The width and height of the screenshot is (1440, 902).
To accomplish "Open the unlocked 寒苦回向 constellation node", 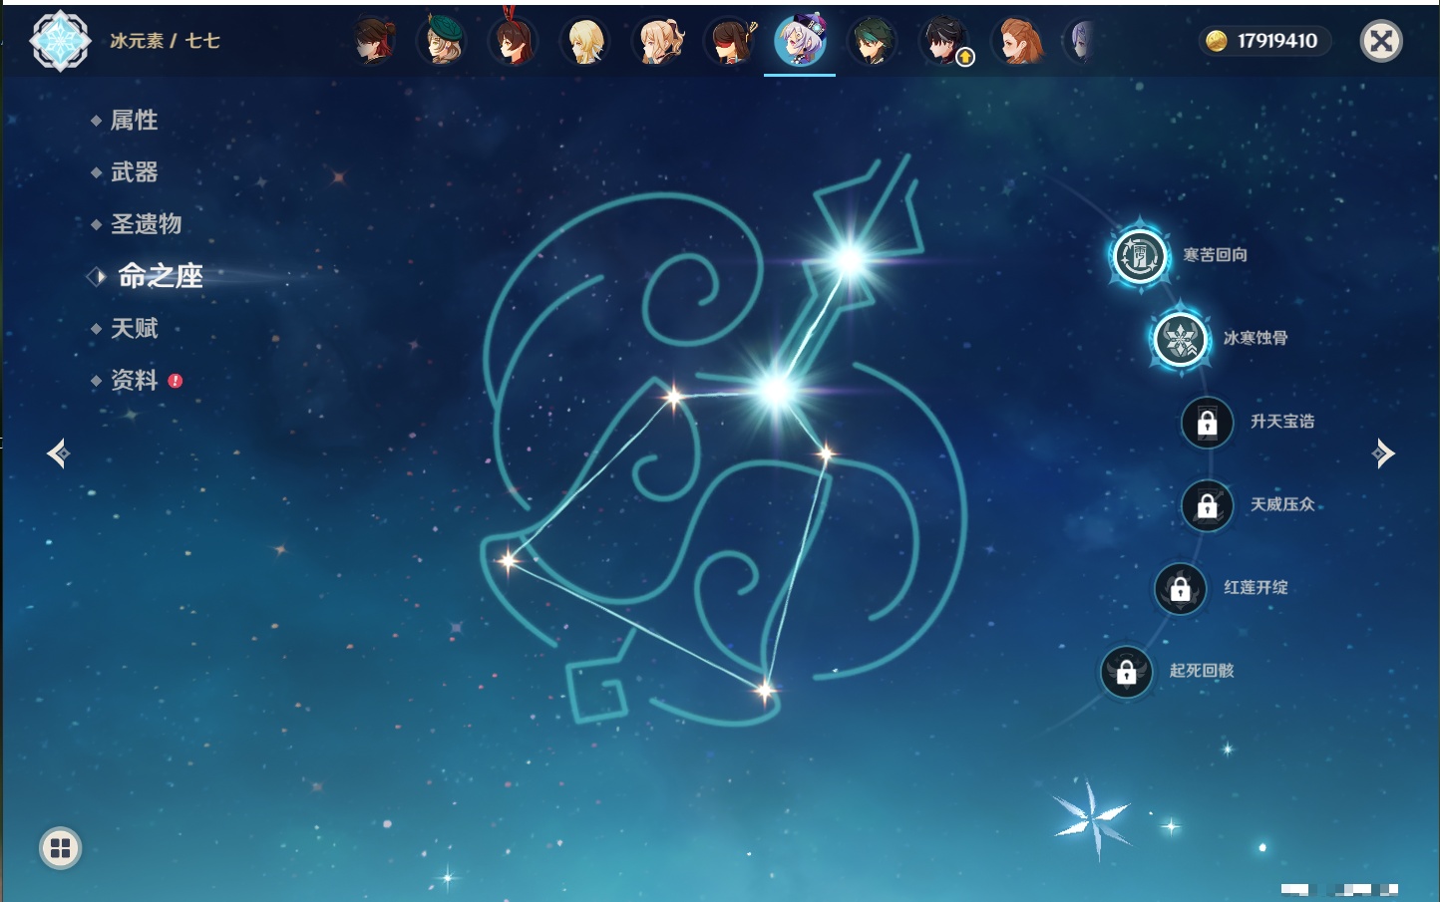I will click(1140, 255).
